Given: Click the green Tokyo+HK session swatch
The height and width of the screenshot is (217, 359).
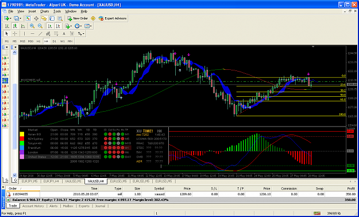Looking at the screenshot, I should pos(22,143).
